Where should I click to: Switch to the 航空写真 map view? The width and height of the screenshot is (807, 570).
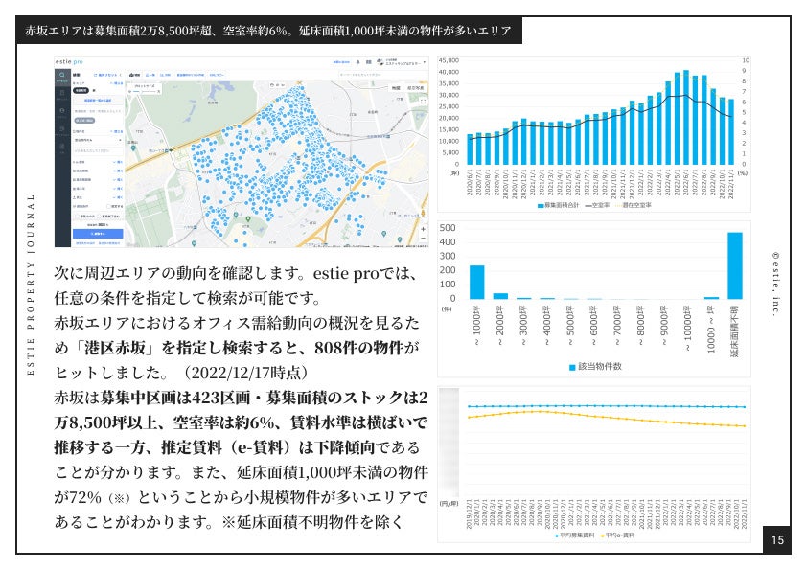coord(414,88)
